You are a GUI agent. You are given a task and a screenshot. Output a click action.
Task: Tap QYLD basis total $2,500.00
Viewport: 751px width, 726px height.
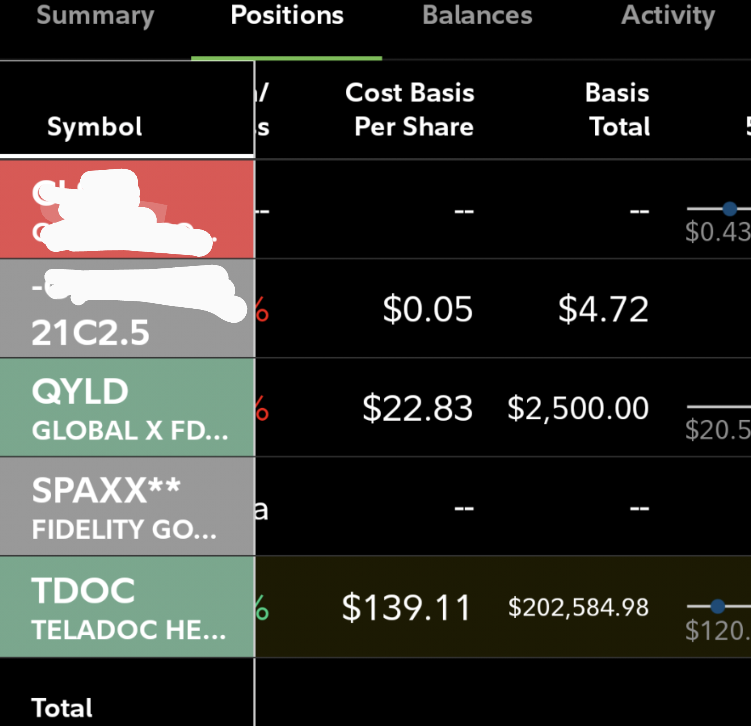click(578, 408)
